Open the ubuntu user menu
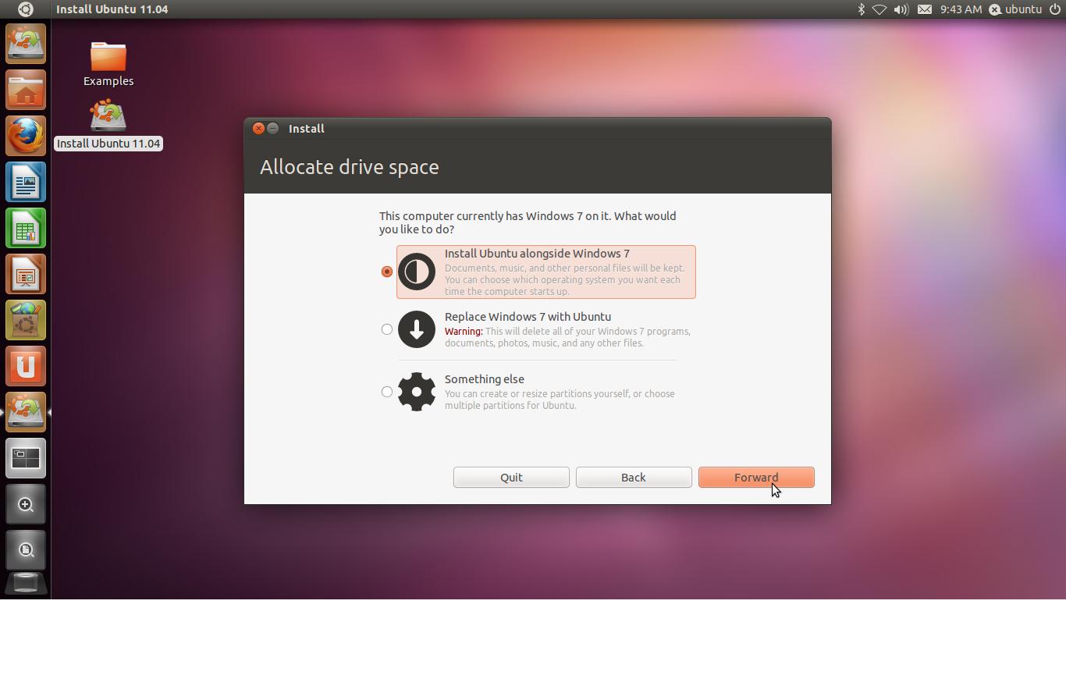1066x686 pixels. pyautogui.click(x=1015, y=9)
